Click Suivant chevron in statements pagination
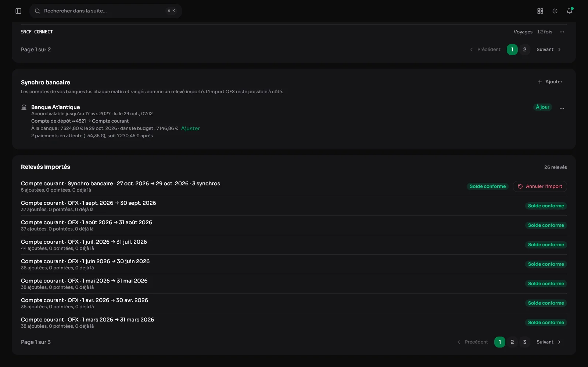Viewport: 588px width, 367px height. click(559, 342)
